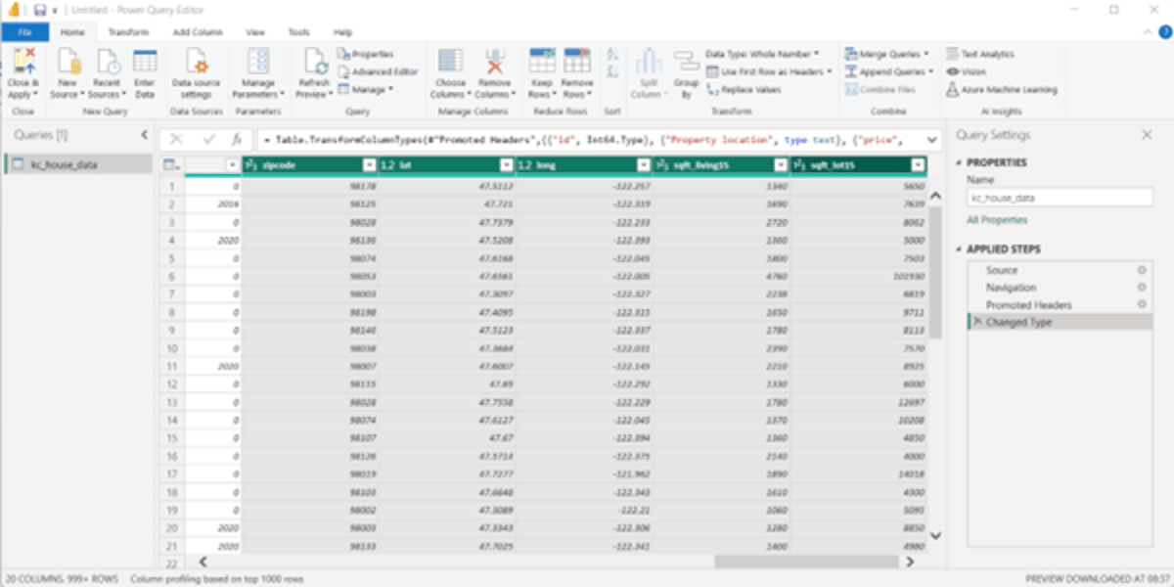Open gear settings for the Source step
The width and height of the screenshot is (1174, 587).
(x=1141, y=270)
